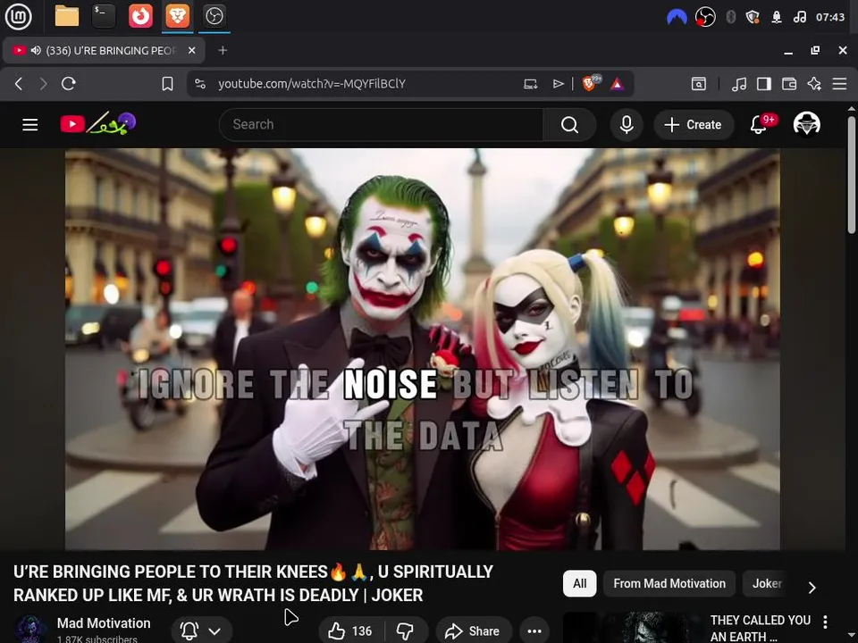858x643 pixels.
Task: Close the YouTube browser tab
Action: (x=191, y=50)
